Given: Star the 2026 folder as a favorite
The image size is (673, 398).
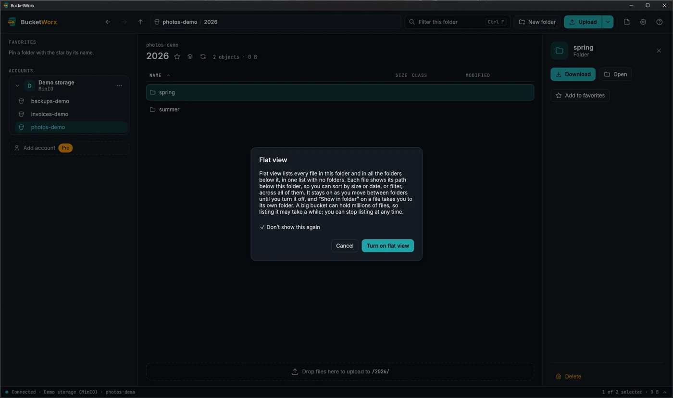Looking at the screenshot, I should (177, 57).
